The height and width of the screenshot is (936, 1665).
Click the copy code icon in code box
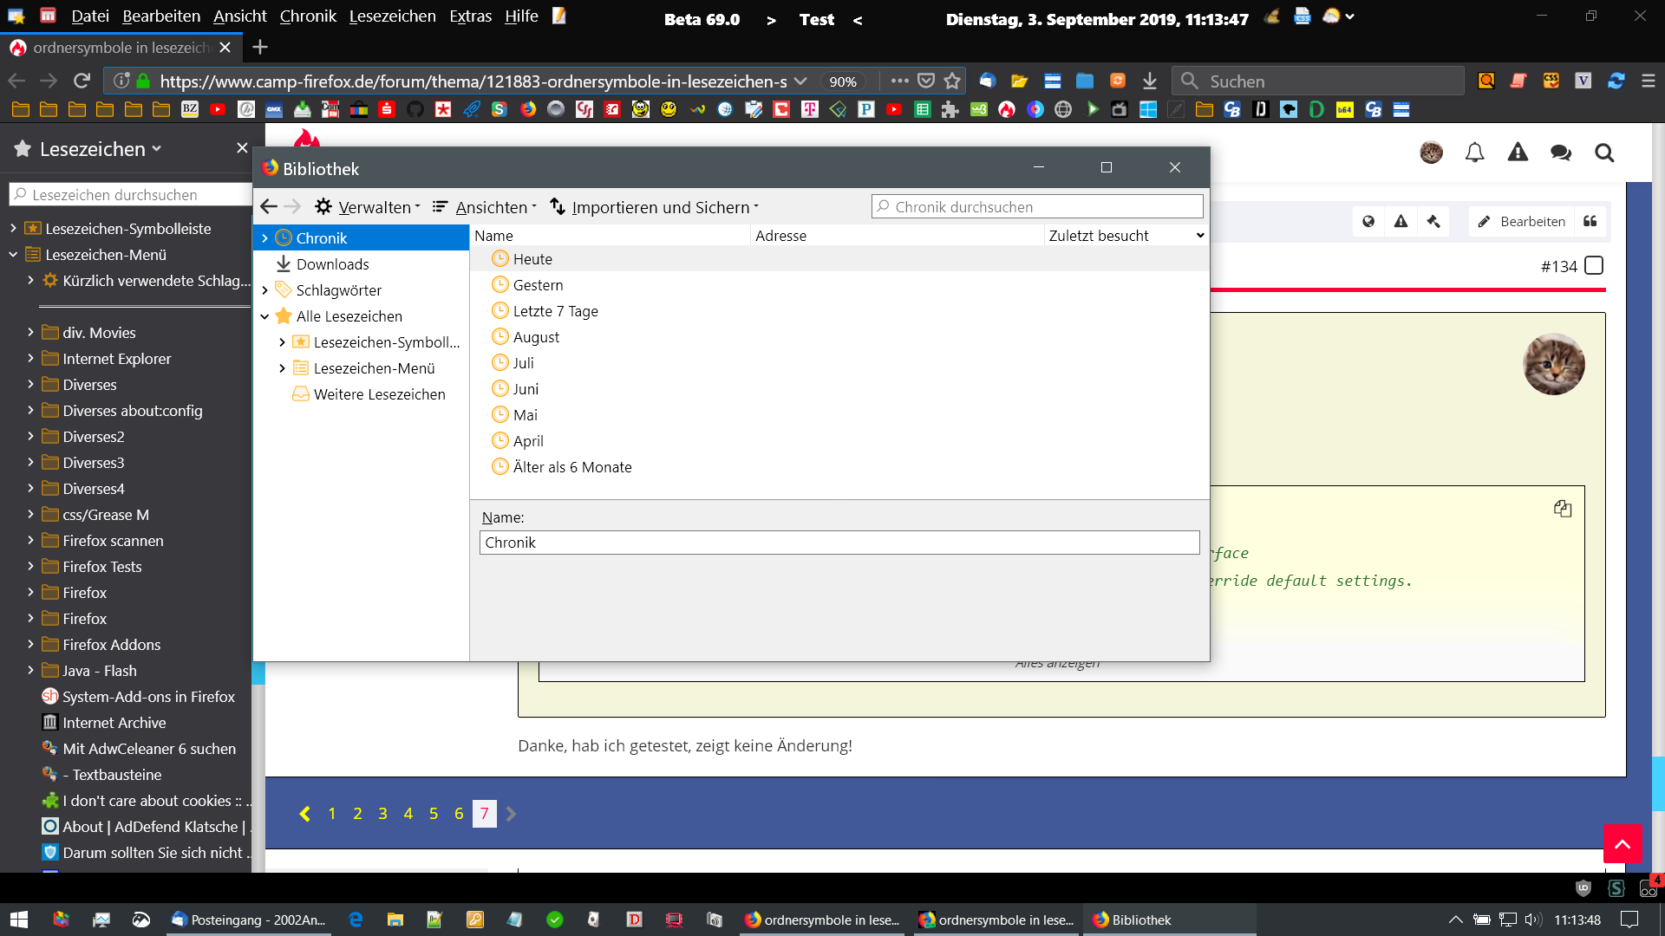pyautogui.click(x=1563, y=509)
